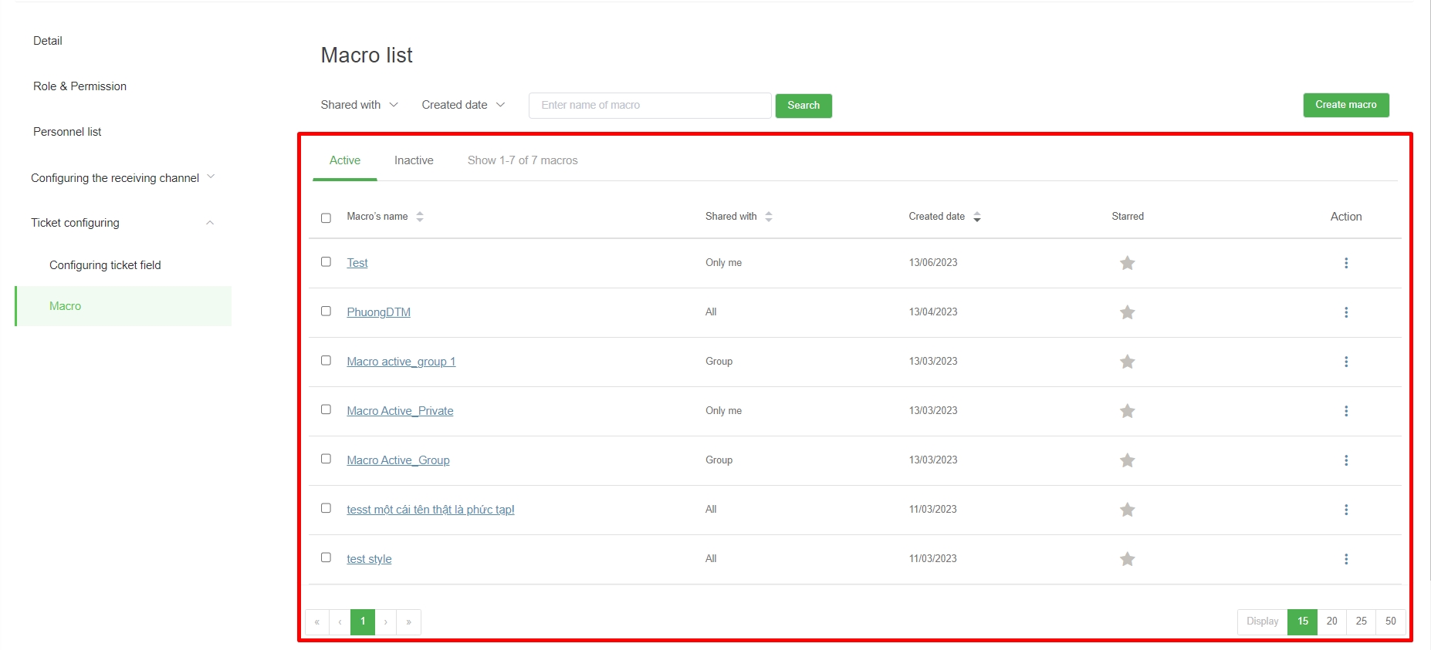This screenshot has width=1431, height=650.
Task: Open the tesst một cái tên macro link
Action: click(430, 510)
